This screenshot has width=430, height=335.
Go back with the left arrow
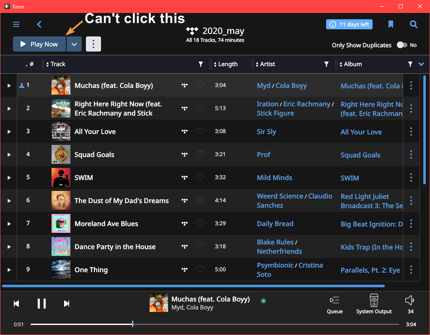39,24
